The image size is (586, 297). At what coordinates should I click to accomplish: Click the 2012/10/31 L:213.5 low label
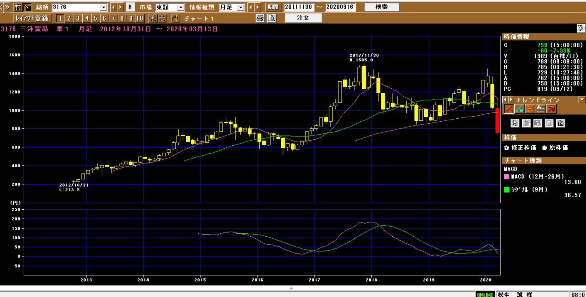(74, 187)
